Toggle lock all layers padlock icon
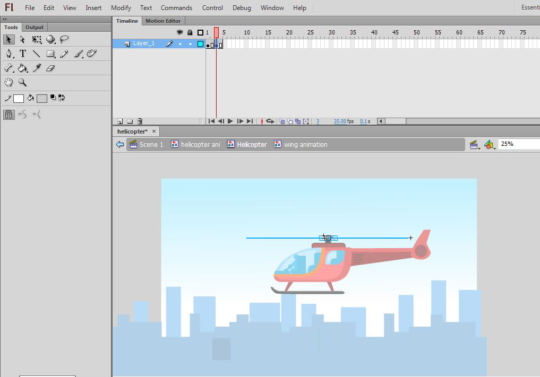 190,32
